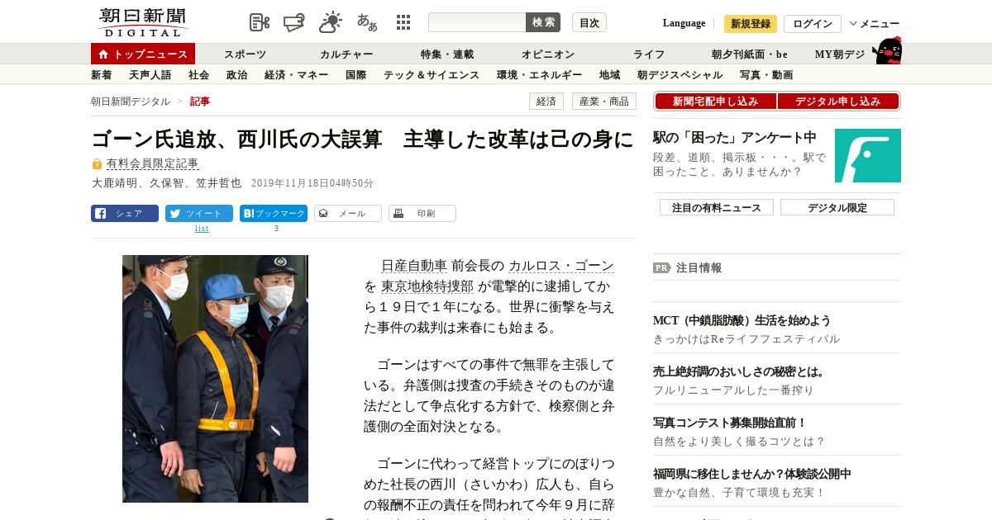Open the Ghosn photo thumbnail
The height and width of the screenshot is (520, 992).
coord(215,379)
